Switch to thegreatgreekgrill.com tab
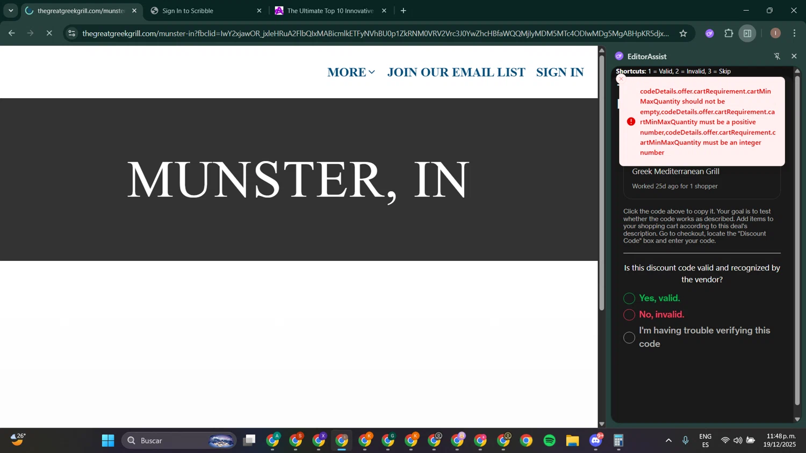This screenshot has width=806, height=453. 82,11
